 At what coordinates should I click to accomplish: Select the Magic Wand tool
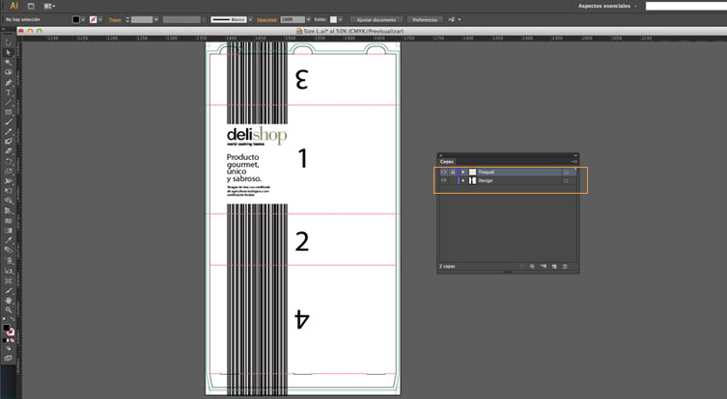click(x=8, y=63)
